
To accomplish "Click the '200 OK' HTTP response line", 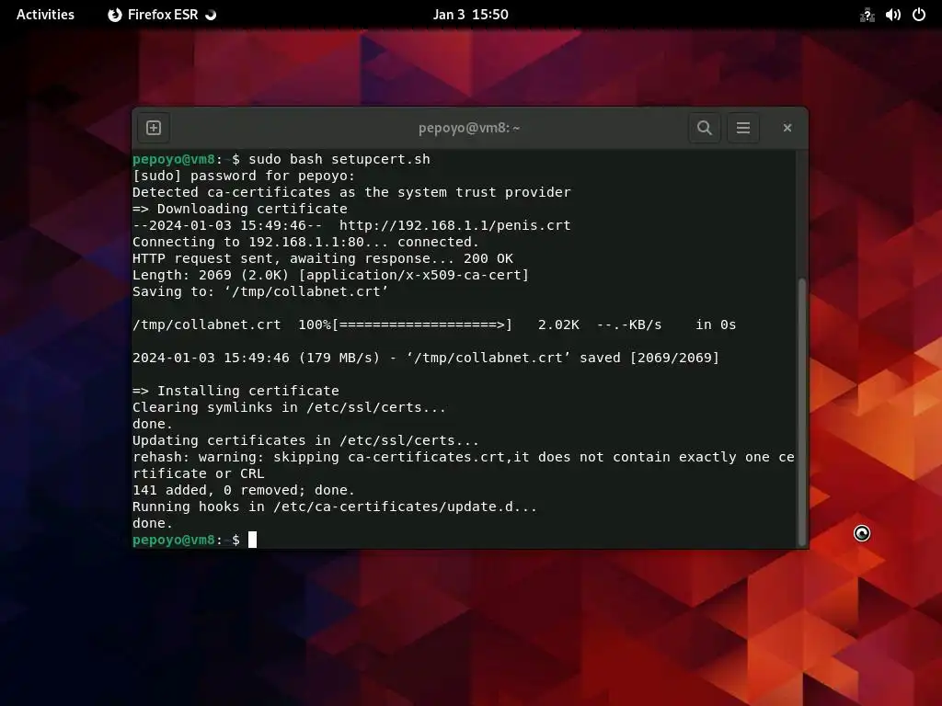I will [x=323, y=258].
